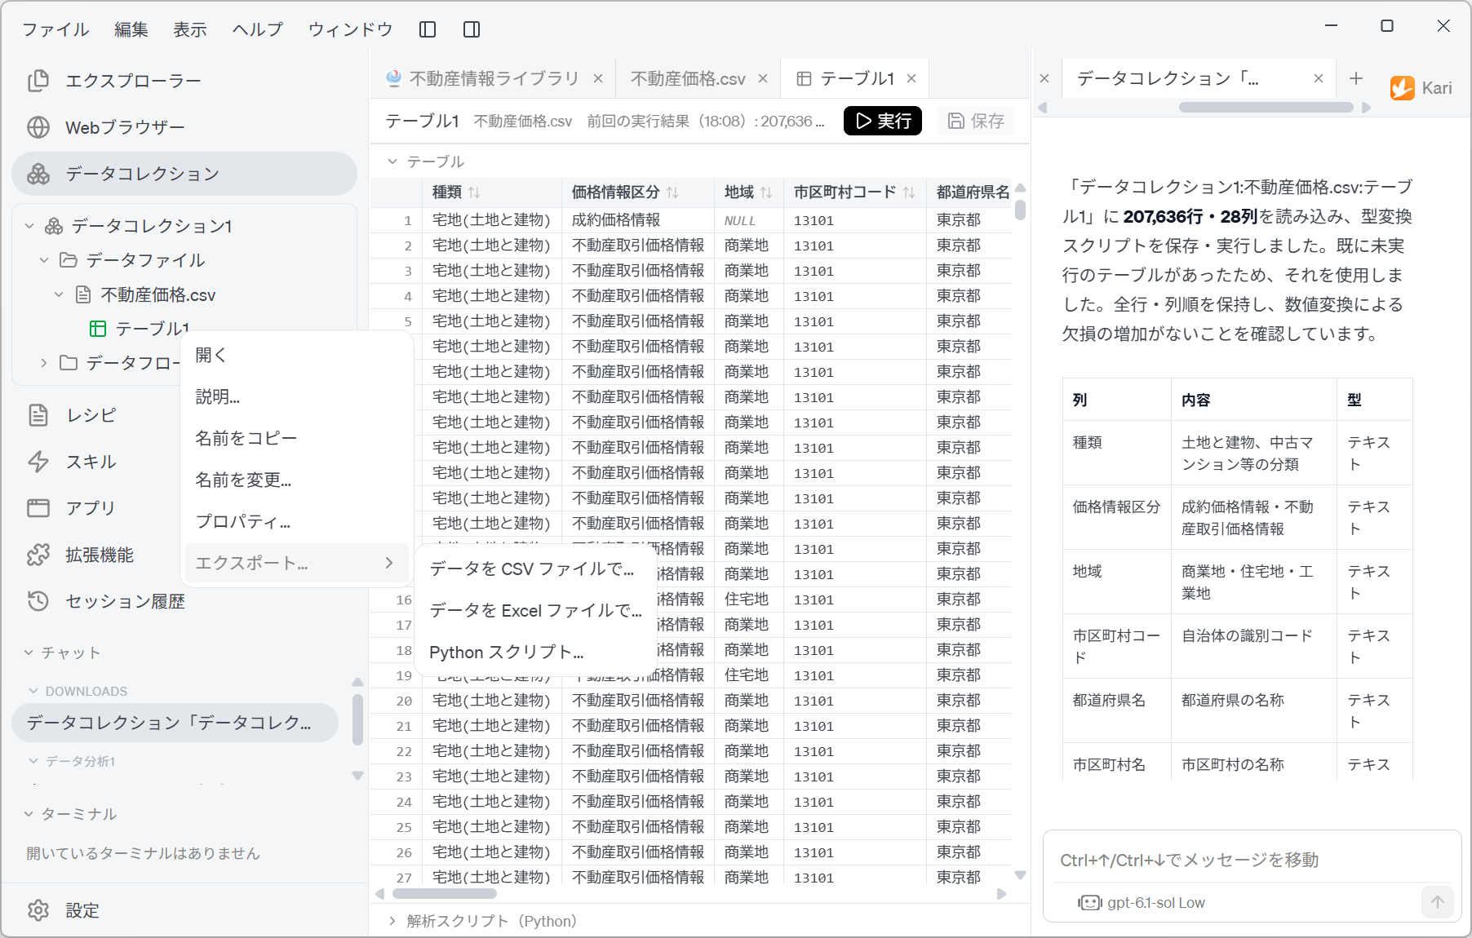Image resolution: width=1472 pixels, height=938 pixels.
Task: Add a new chat tab with plus
Action: coord(1356,78)
